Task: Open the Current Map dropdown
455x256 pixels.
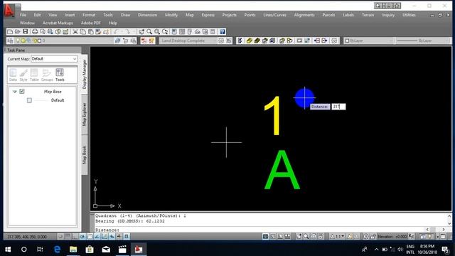Action: click(54, 58)
